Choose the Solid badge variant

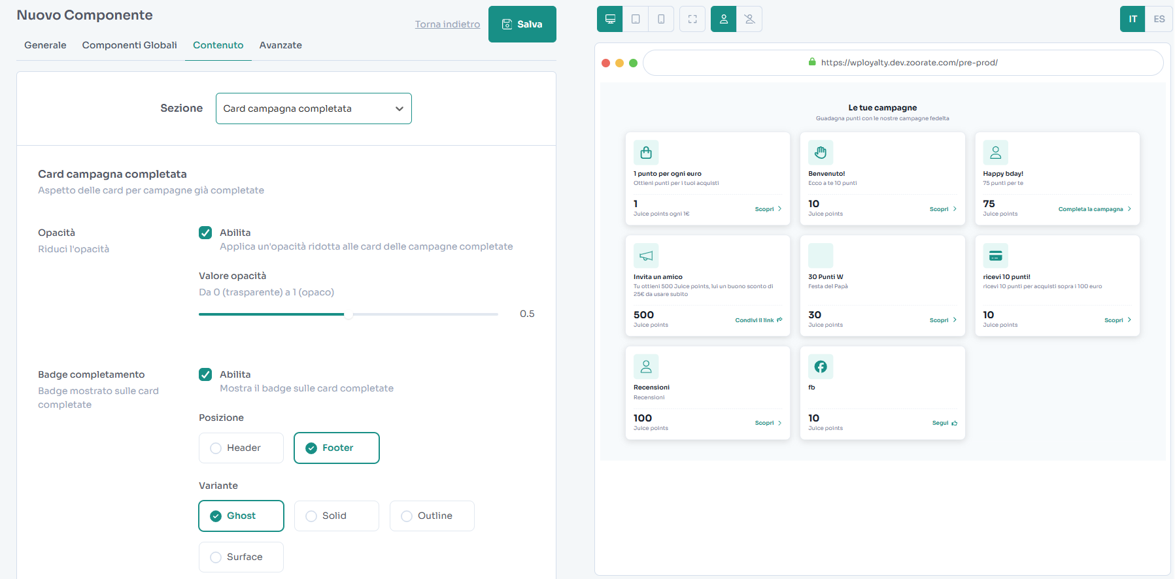coord(337,516)
